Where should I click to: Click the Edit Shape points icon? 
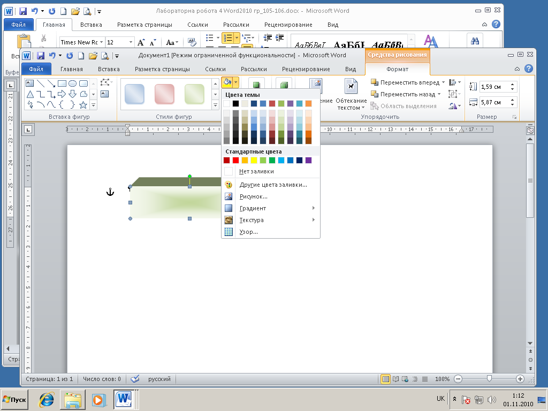[104, 82]
